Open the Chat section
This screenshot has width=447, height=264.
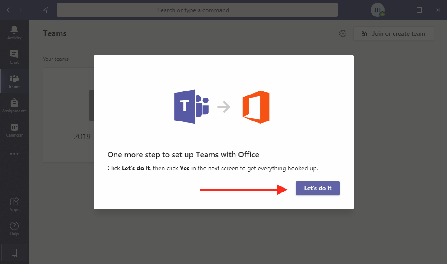tap(14, 56)
